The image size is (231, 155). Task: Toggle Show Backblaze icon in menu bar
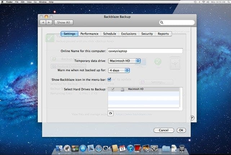point(109,79)
